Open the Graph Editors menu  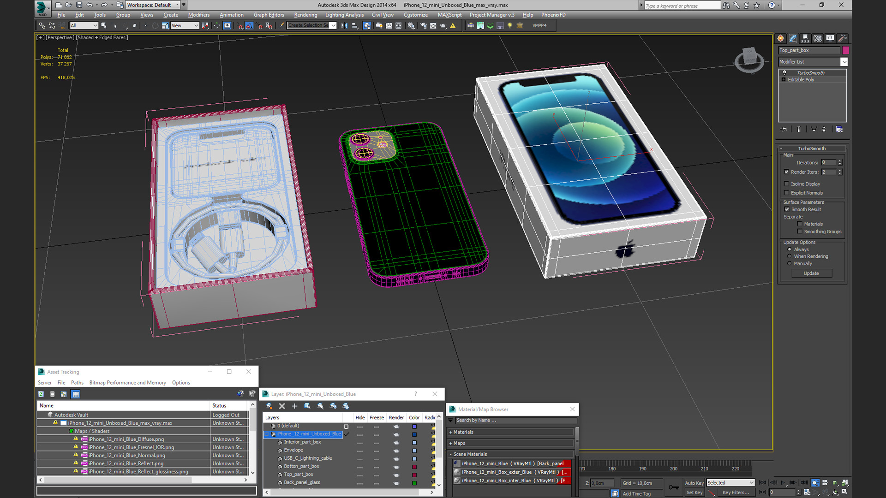click(x=269, y=15)
